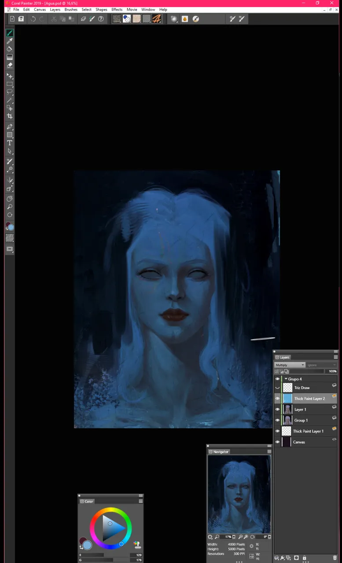Select the Lasso tool
Screen dimensions: 342x563
tap(9, 92)
